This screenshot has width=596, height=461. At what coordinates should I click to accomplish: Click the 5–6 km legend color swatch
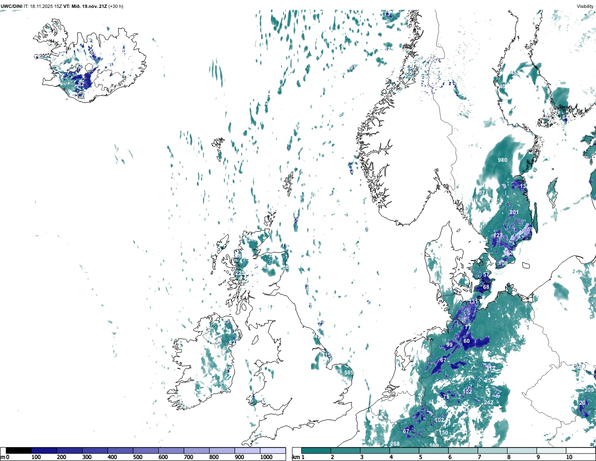click(x=434, y=450)
